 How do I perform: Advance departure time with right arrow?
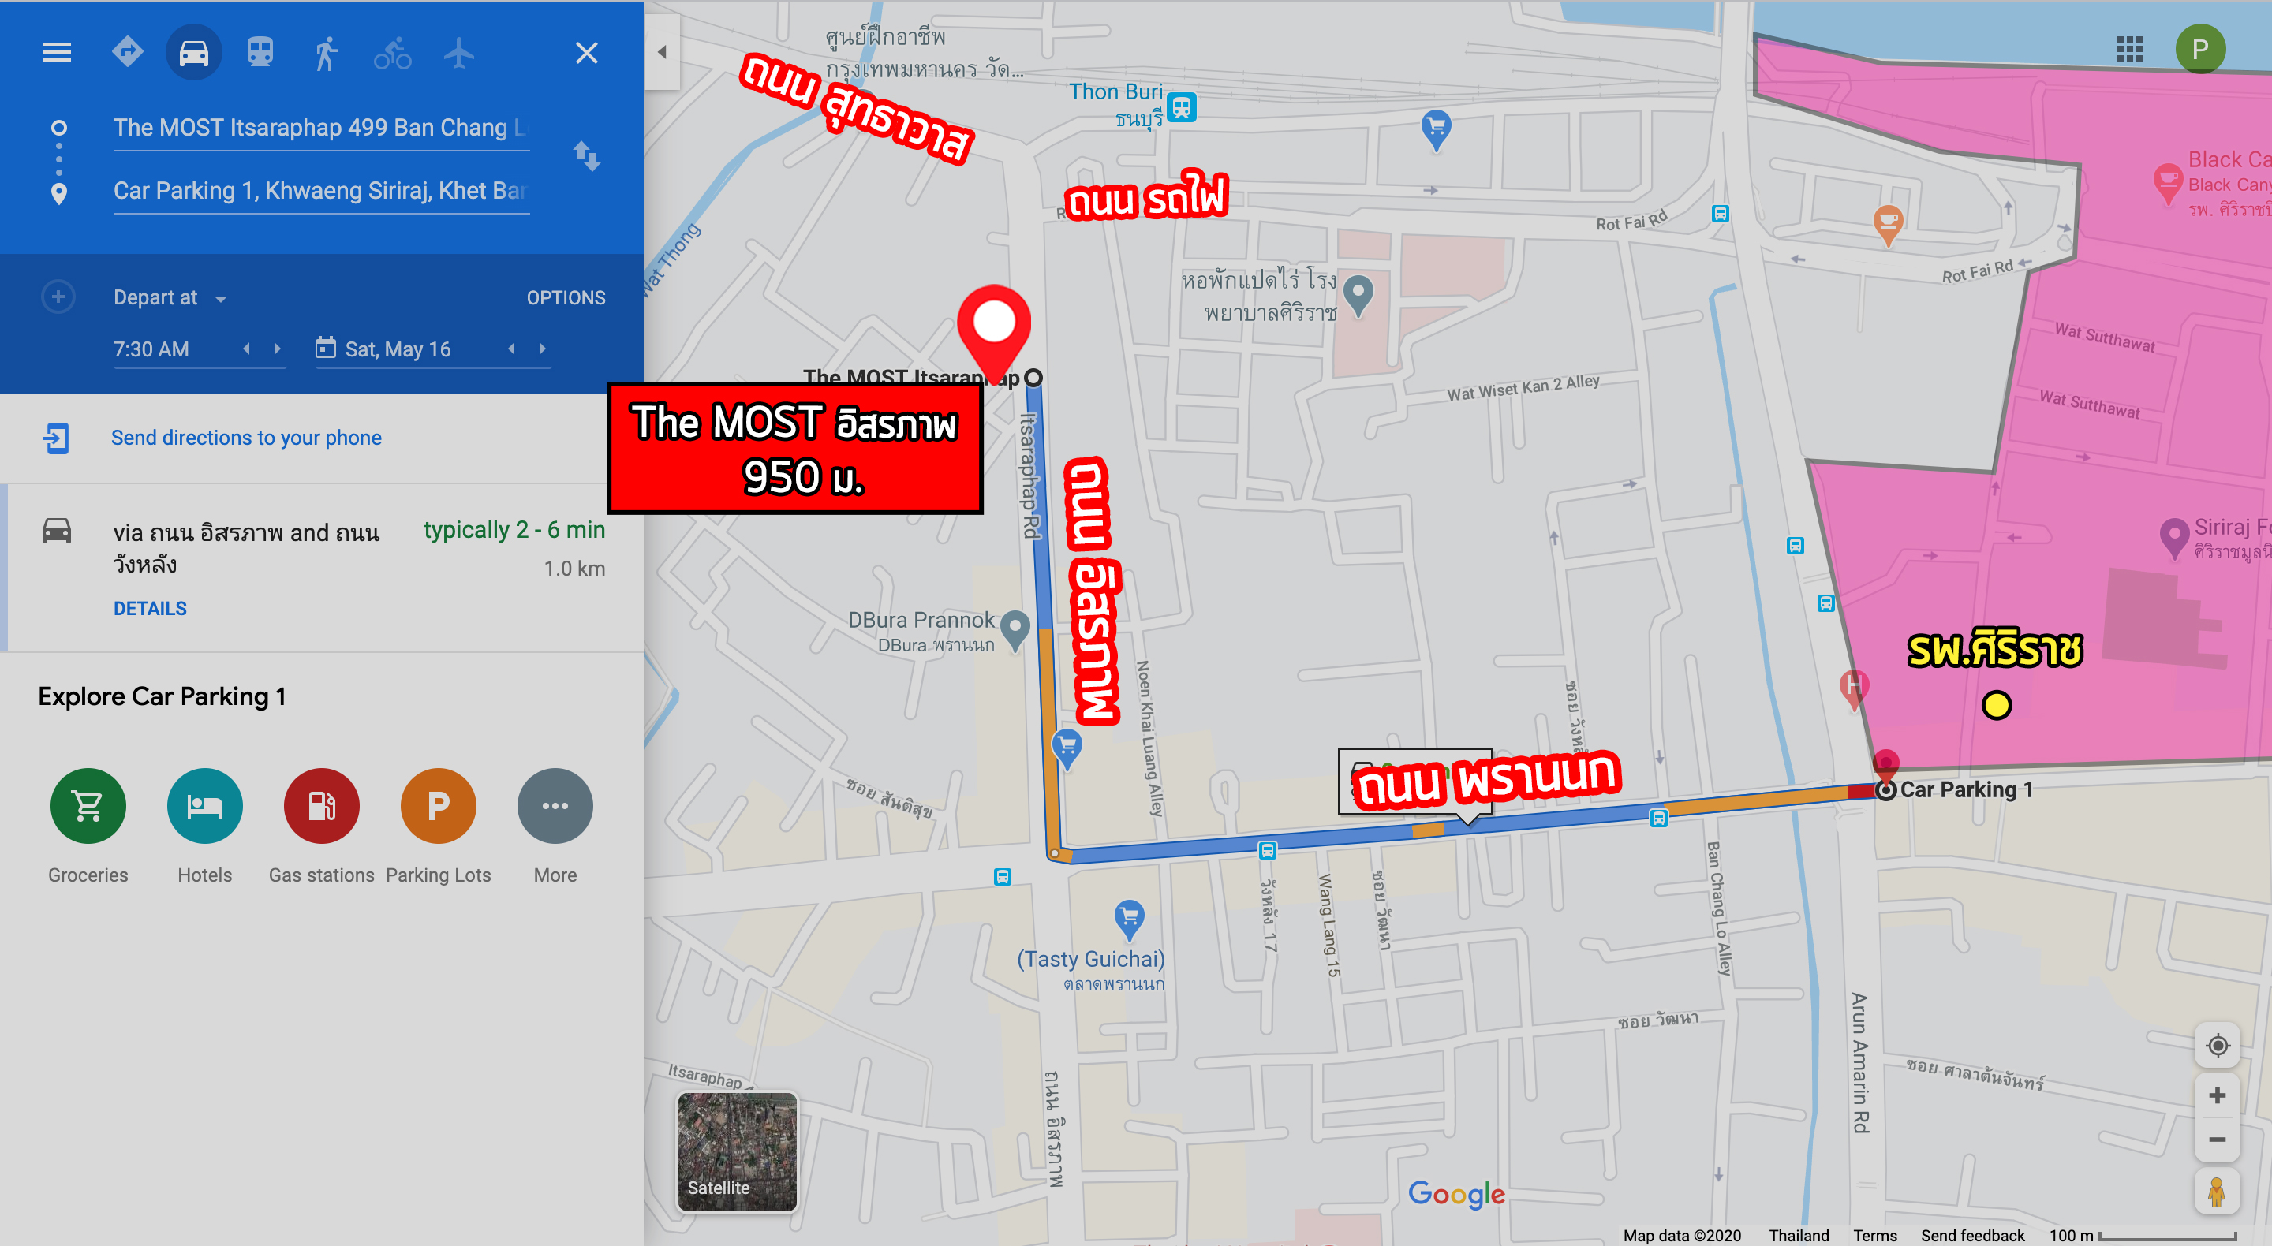277,349
